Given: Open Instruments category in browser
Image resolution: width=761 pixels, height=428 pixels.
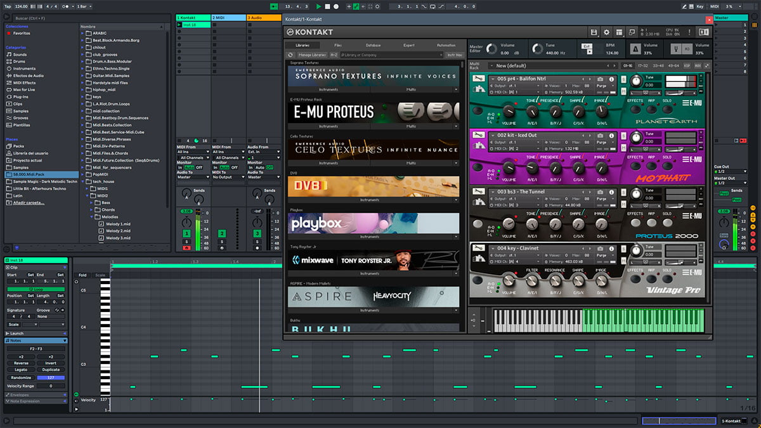Looking at the screenshot, I should click(x=24, y=68).
